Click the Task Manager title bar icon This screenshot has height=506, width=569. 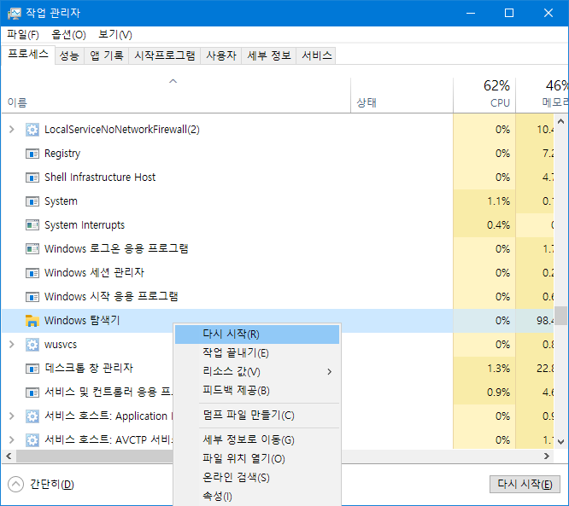(x=15, y=14)
